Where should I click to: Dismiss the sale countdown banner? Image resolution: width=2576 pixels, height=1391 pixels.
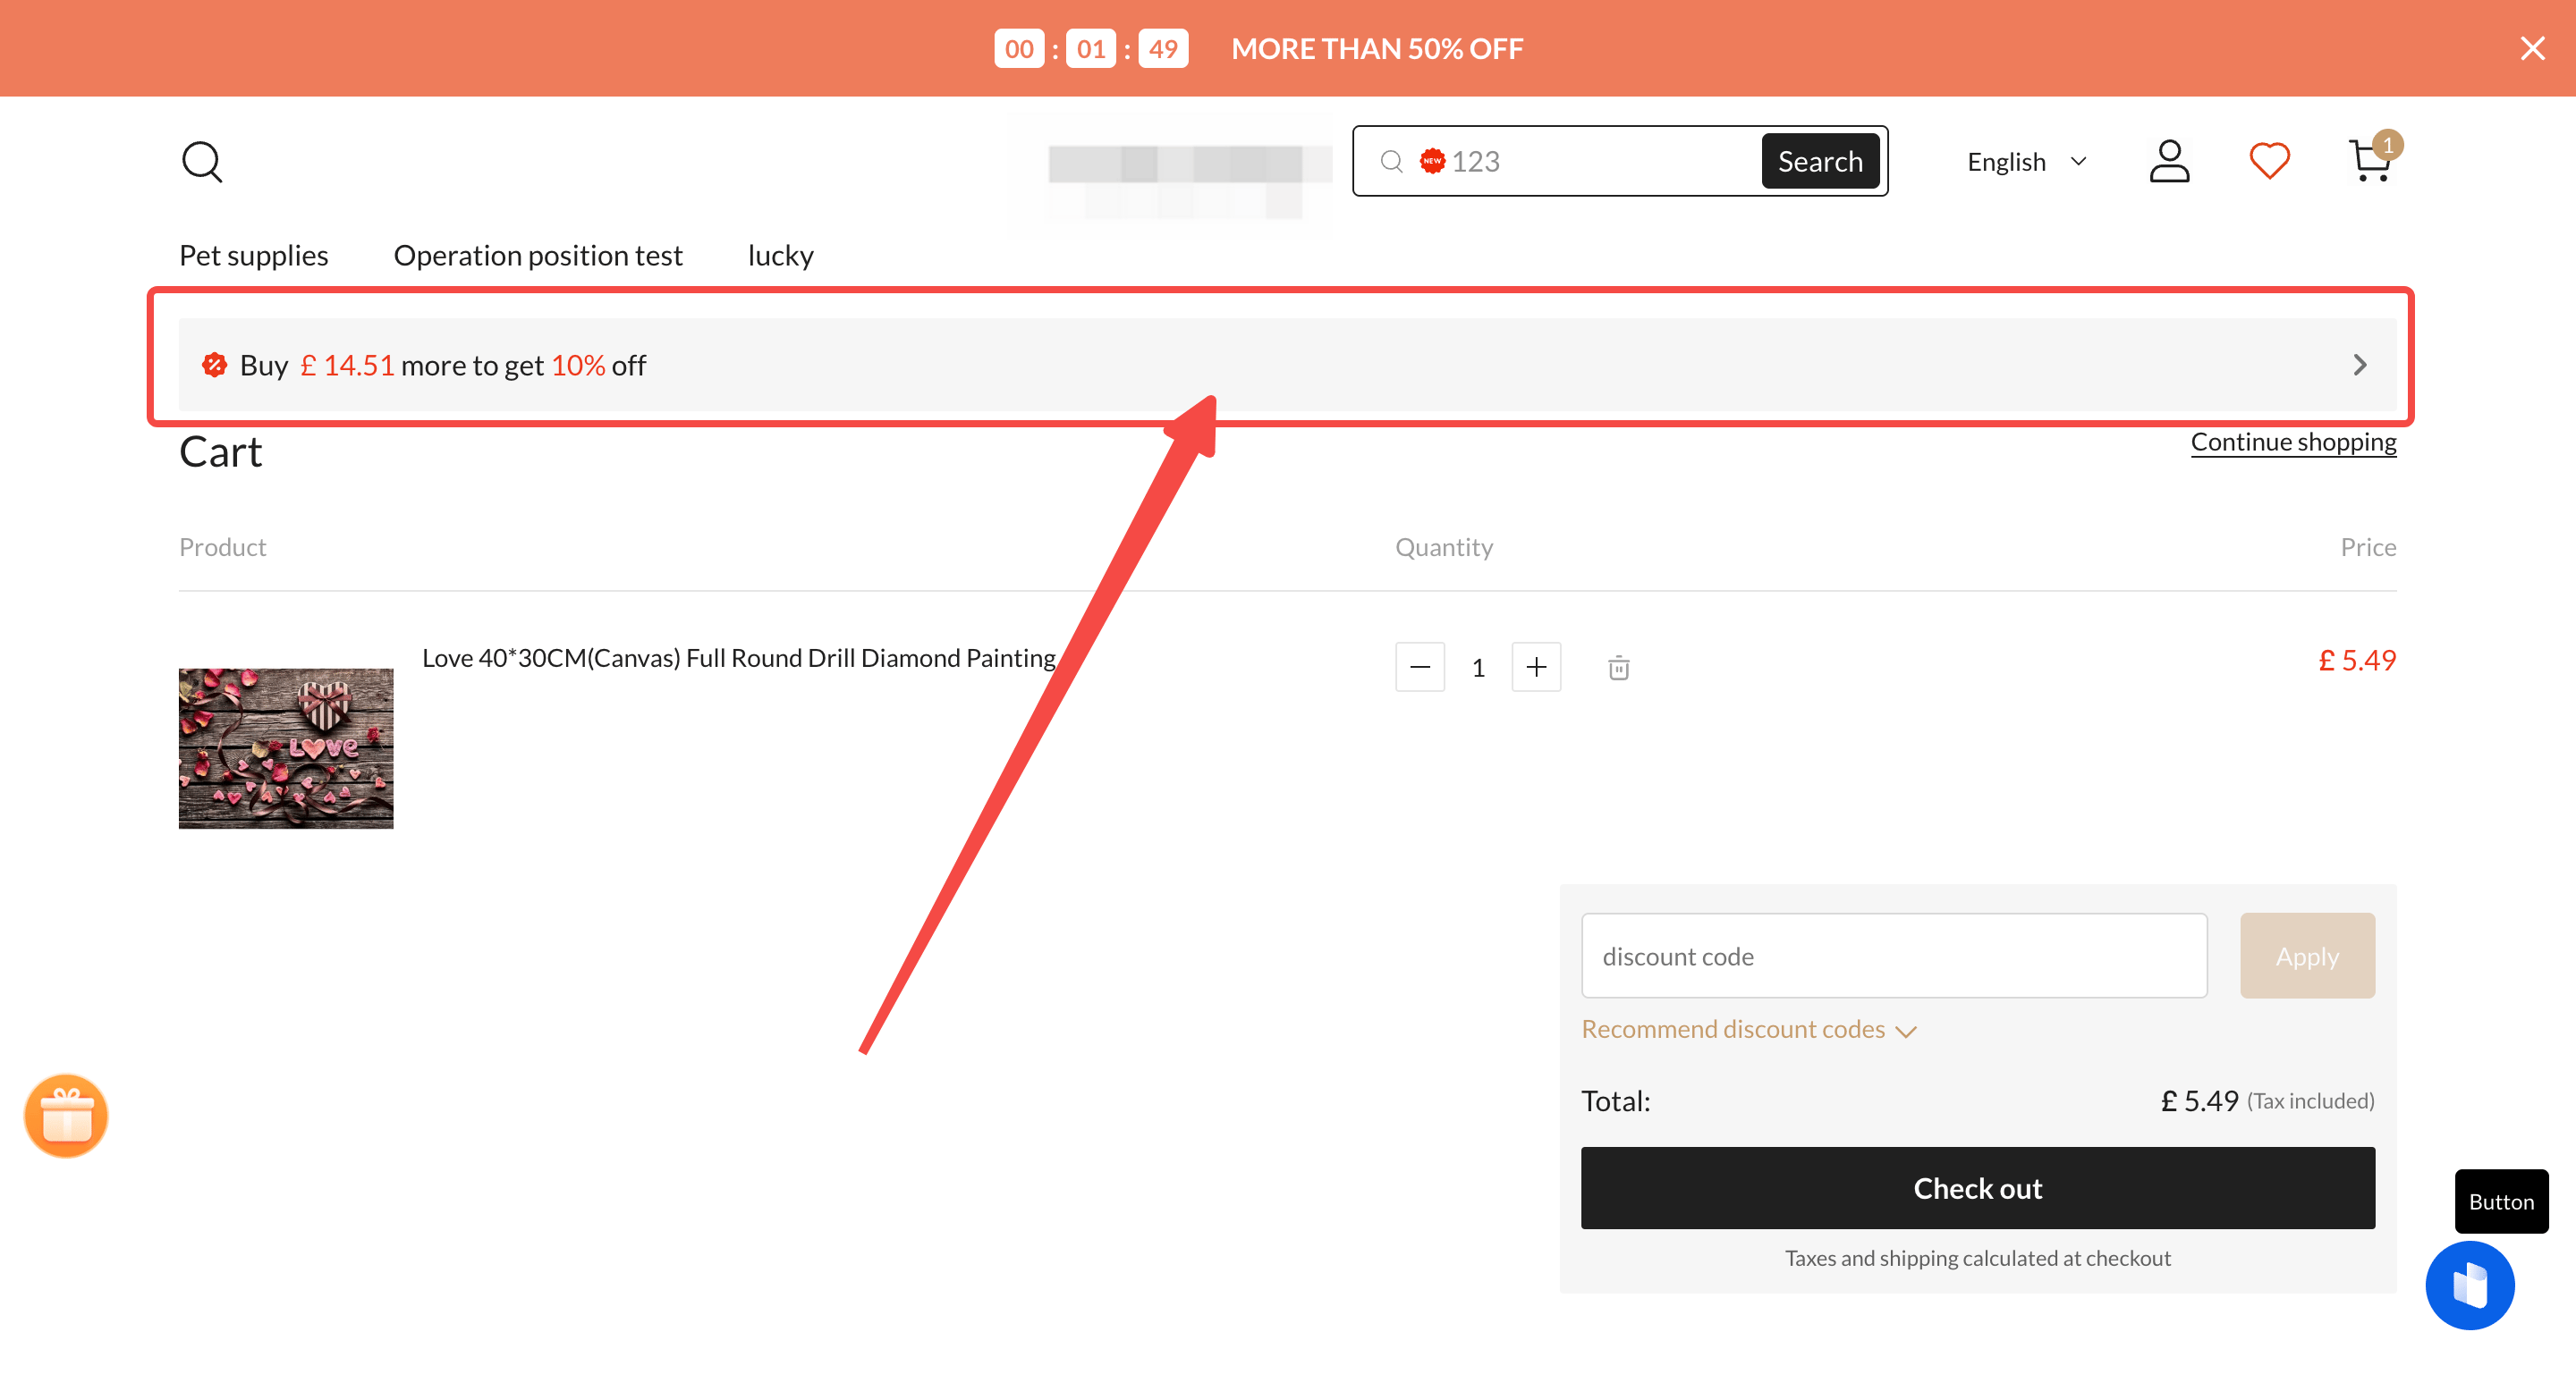[x=2532, y=47]
